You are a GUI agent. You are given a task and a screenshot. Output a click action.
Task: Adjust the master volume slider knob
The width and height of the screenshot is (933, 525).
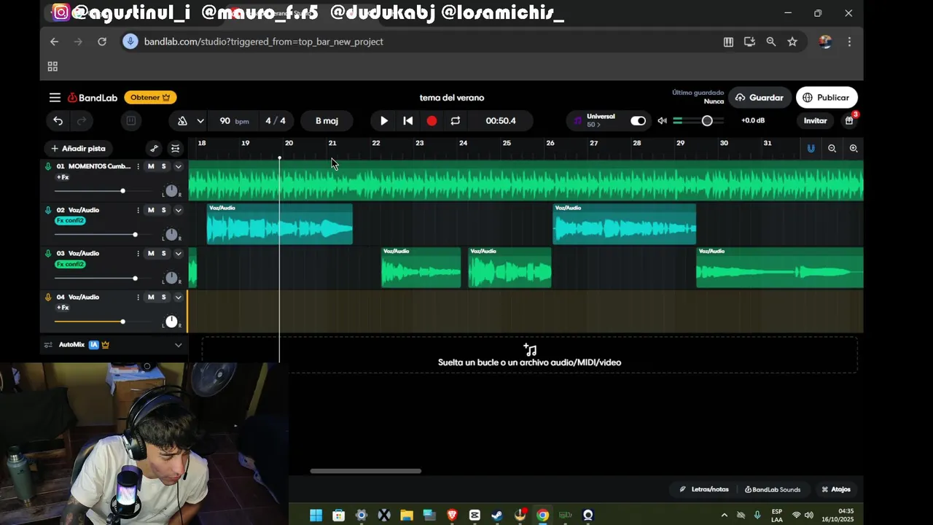pyautogui.click(x=707, y=121)
